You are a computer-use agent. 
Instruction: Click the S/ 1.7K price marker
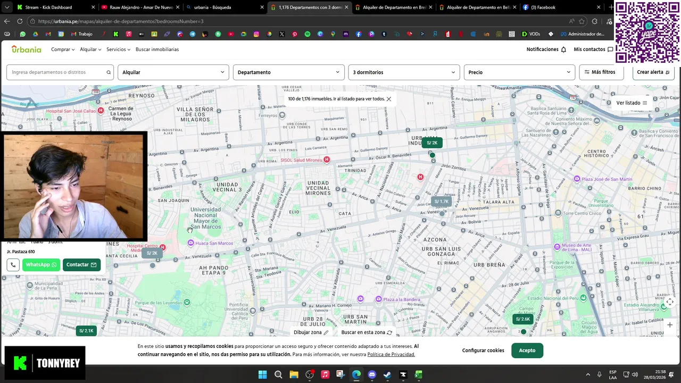click(442, 201)
